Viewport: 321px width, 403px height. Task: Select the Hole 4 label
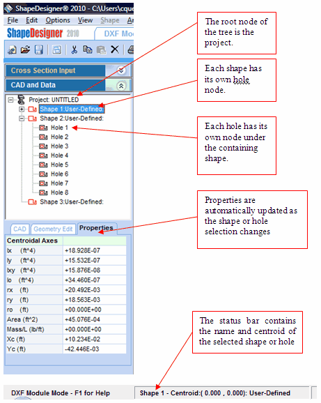(59, 155)
